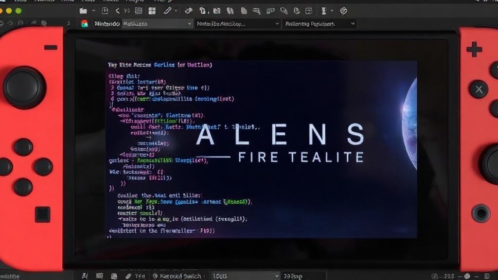Screen dimensions: 498x280
Task: Click the square capture button on left Joy-Con
Action: point(43,214)
